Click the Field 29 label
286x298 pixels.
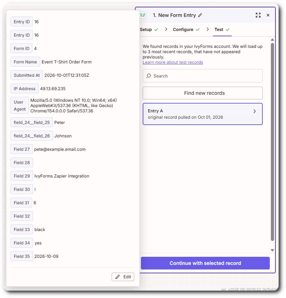22,176
